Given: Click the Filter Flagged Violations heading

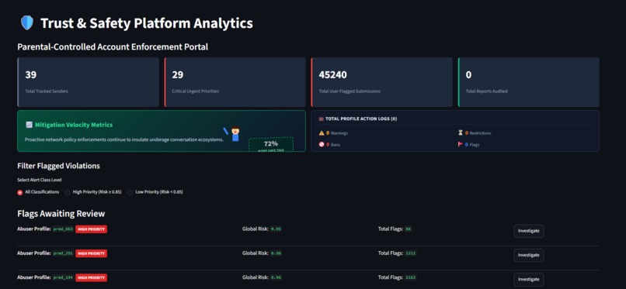Looking at the screenshot, I should click(59, 166).
